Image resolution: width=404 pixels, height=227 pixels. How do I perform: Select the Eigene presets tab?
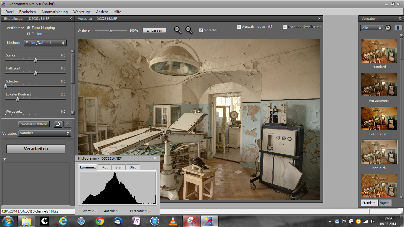click(x=384, y=203)
